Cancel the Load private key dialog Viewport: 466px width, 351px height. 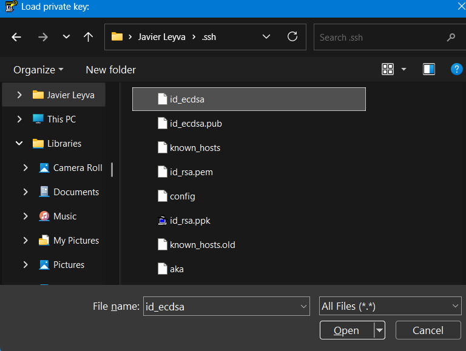tap(428, 330)
